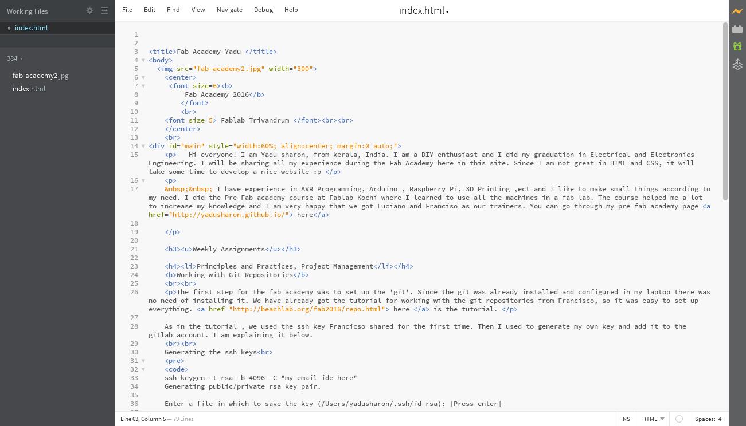The width and height of the screenshot is (746, 426).
Task: Click 'Working with Git Repositories' on line 24
Action: 235,275
